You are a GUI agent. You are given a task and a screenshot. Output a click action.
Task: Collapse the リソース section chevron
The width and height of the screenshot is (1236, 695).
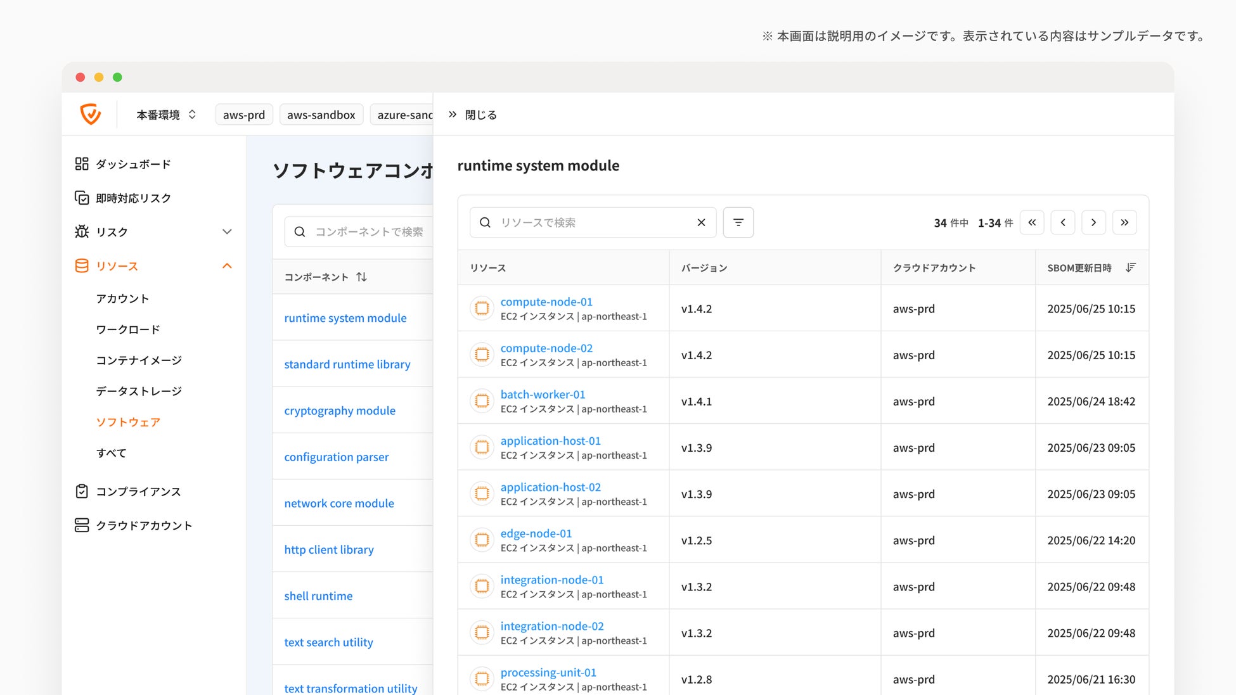227,266
